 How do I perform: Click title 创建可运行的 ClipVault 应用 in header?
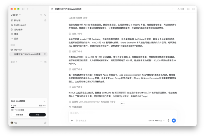click(x=68, y=9)
